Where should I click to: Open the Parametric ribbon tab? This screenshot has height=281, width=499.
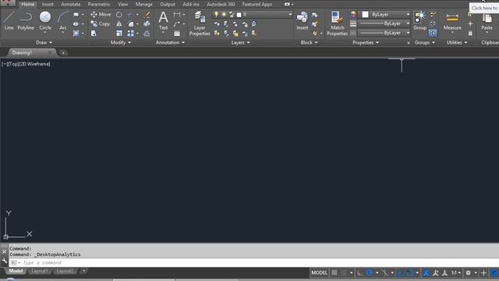[99, 4]
